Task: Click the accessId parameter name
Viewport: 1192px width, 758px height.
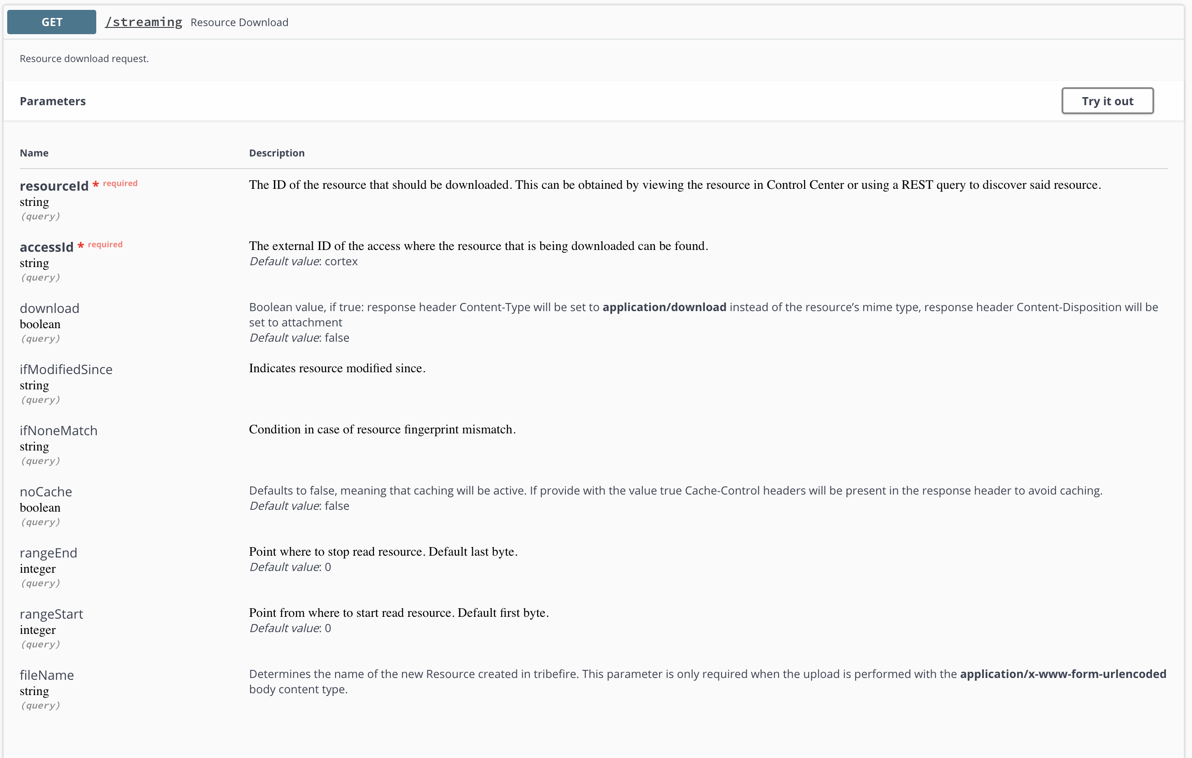Action: (46, 247)
